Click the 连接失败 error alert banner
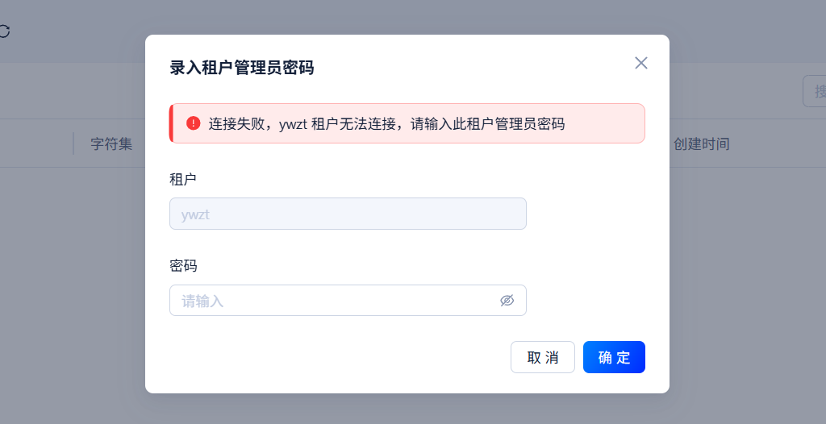Screen dimensions: 826x424 pos(407,123)
